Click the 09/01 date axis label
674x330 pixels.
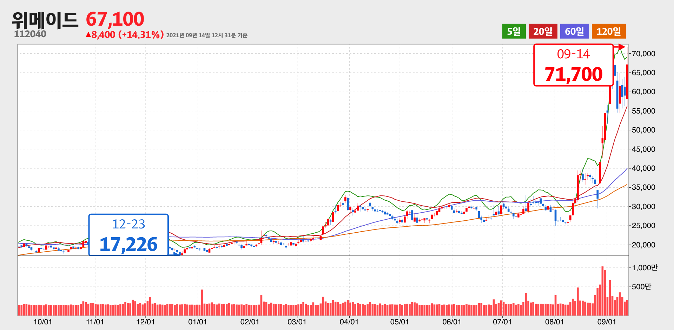[x=607, y=322]
